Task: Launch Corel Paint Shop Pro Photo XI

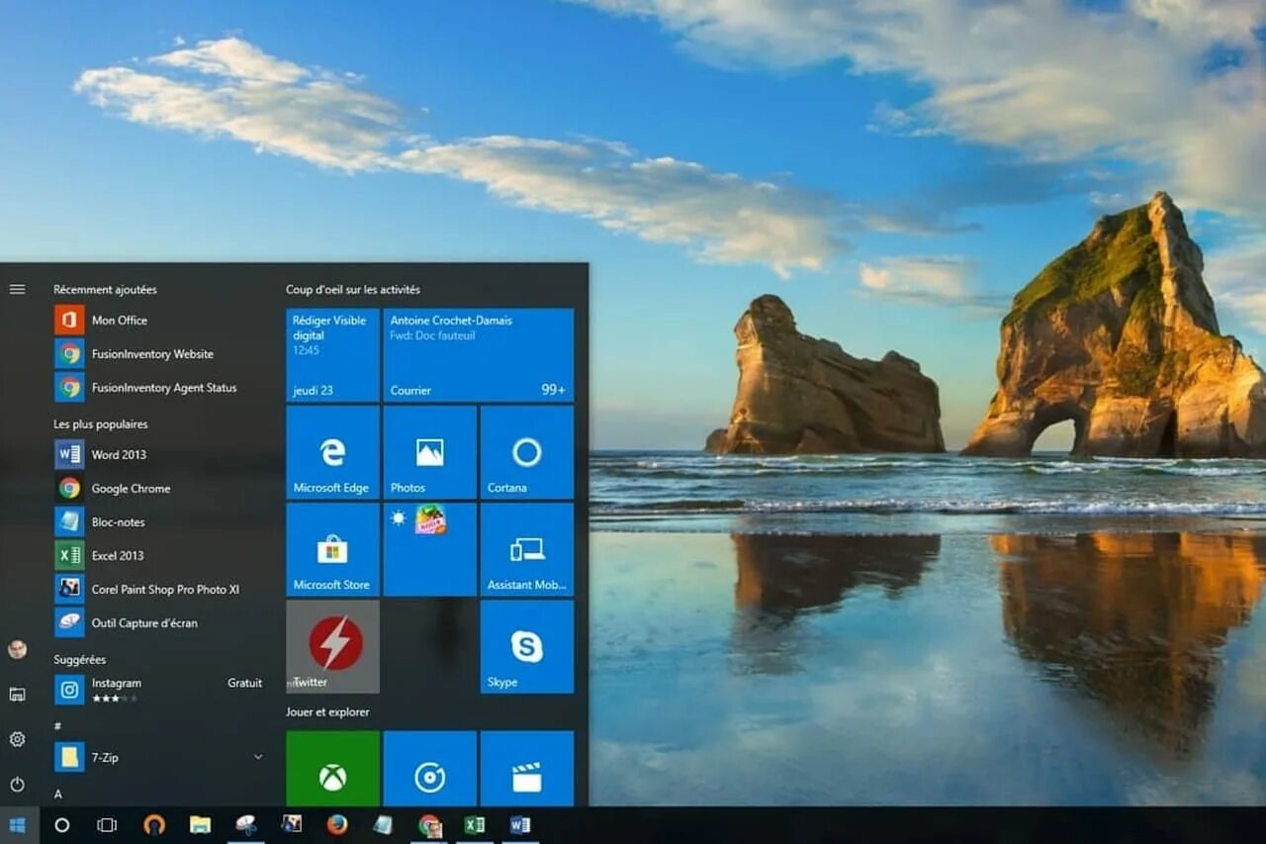Action: pyautogui.click(x=158, y=590)
